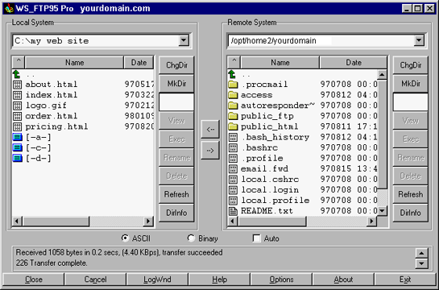
Task: Click the local parent directory up-arrow icon
Action: 17,74
